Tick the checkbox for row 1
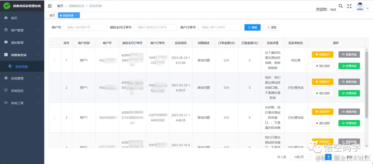 tap(55, 61)
